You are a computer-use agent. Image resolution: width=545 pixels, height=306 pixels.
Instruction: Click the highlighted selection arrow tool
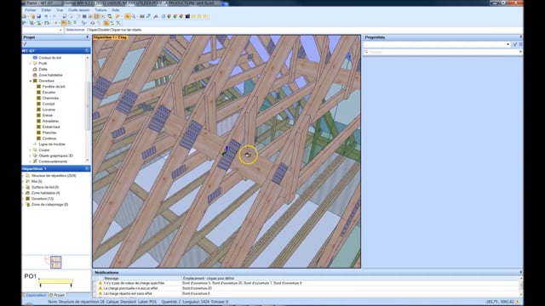coord(128,16)
